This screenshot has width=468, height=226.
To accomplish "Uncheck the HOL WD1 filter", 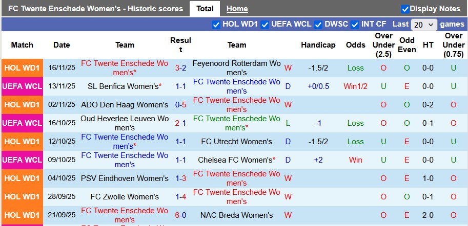I will coord(216,24).
